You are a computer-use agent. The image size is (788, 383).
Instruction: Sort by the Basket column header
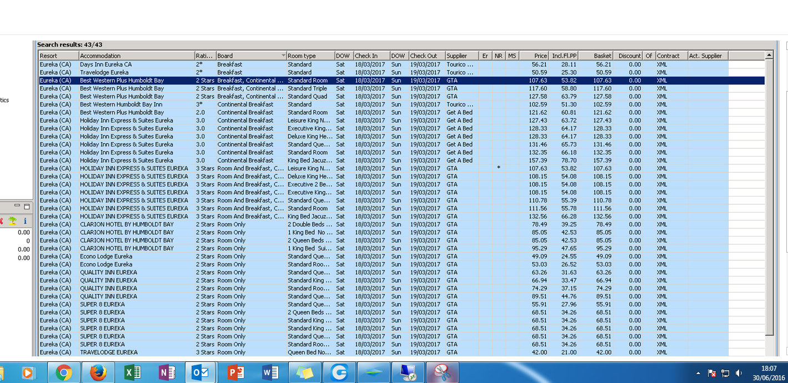coord(596,56)
